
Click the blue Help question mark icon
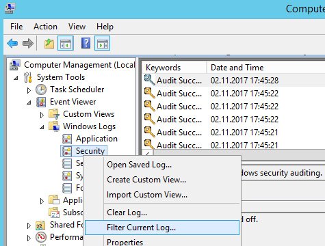tap(86, 43)
